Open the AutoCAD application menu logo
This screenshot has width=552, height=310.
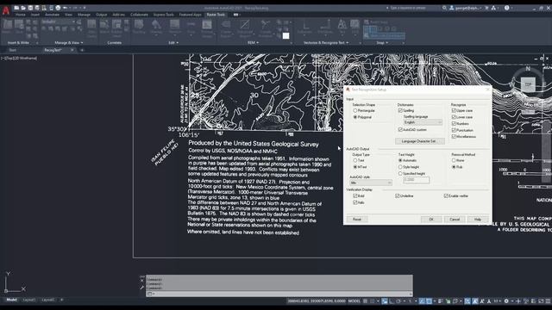click(x=6, y=10)
